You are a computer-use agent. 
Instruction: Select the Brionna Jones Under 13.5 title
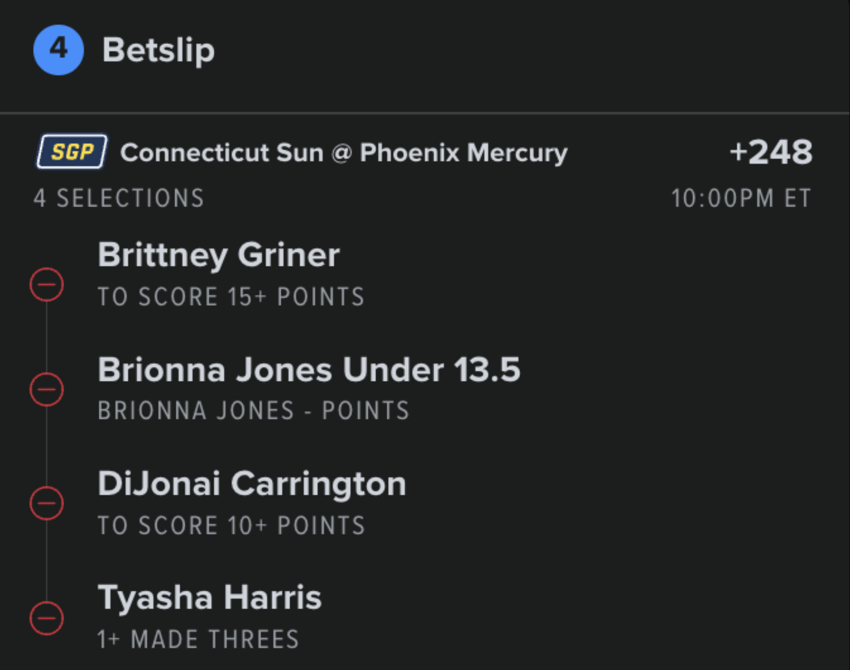(x=309, y=369)
